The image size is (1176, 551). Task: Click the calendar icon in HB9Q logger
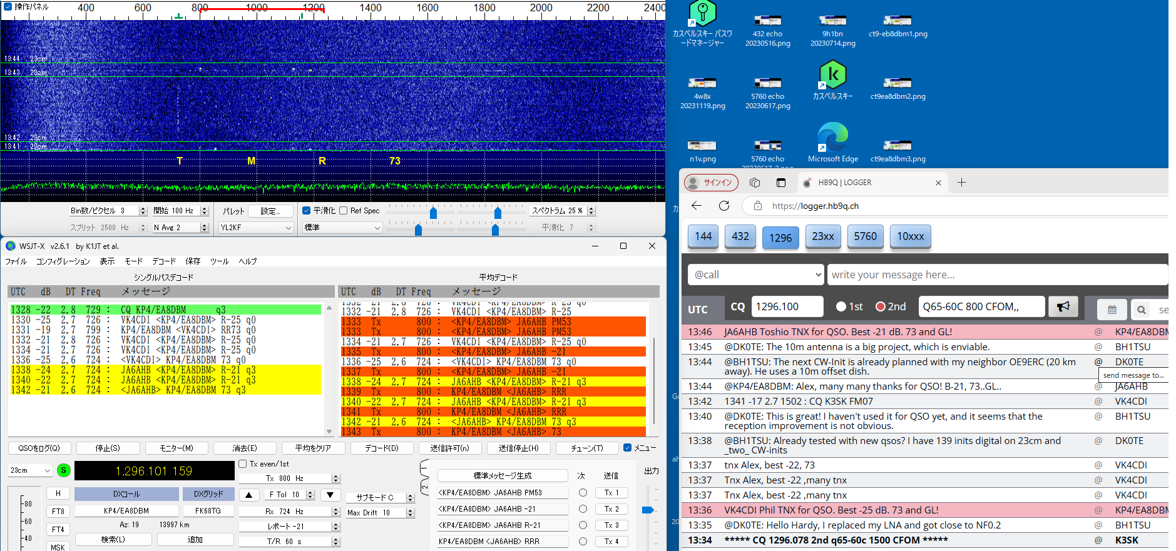pyautogui.click(x=1112, y=310)
